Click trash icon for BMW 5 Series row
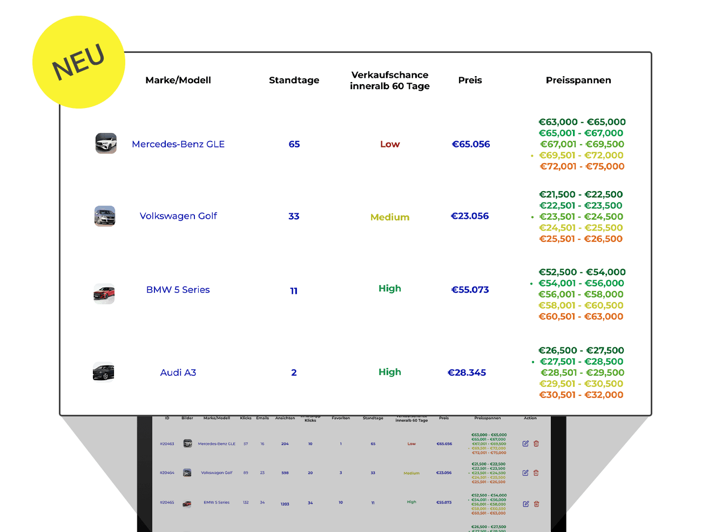The image size is (702, 532). [537, 504]
